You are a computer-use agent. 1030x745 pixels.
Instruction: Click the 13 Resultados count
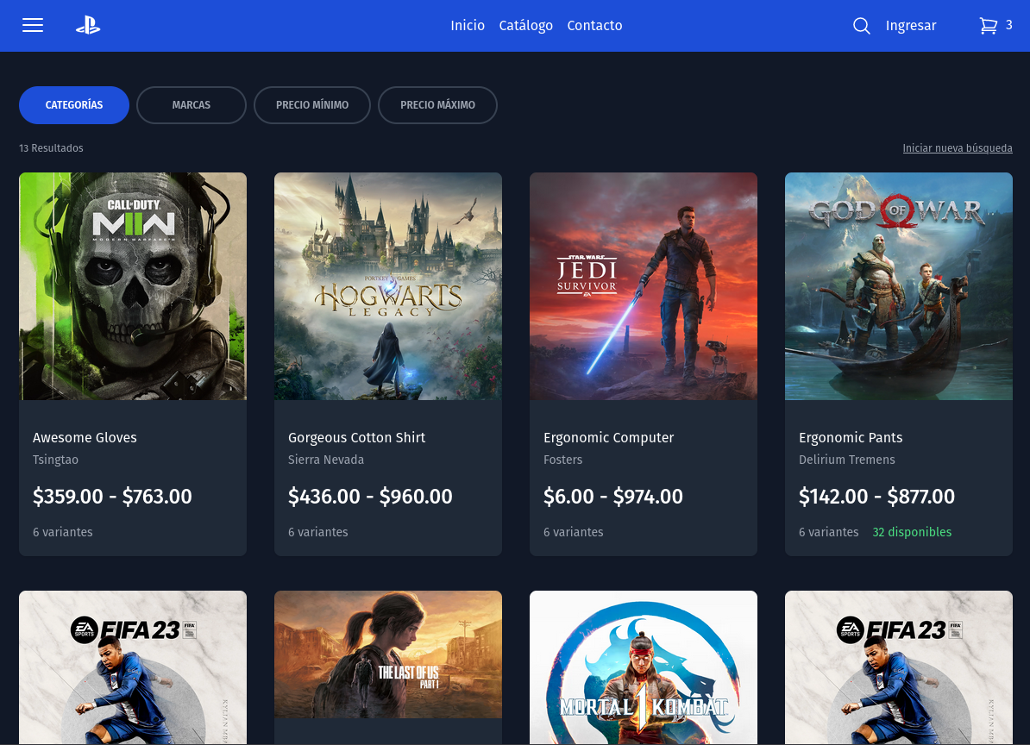click(51, 148)
